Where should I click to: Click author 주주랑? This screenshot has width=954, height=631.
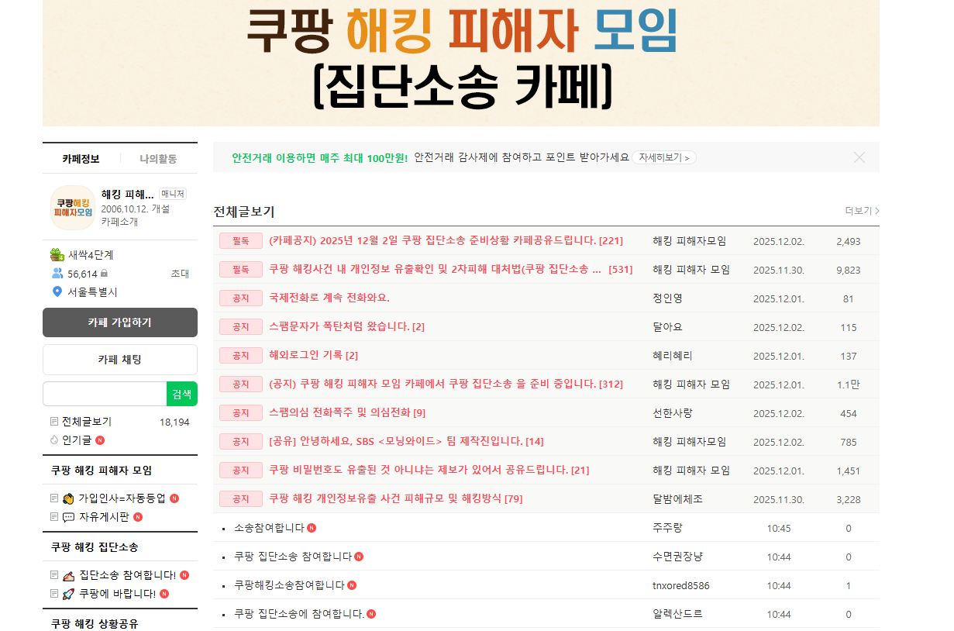tap(667, 528)
